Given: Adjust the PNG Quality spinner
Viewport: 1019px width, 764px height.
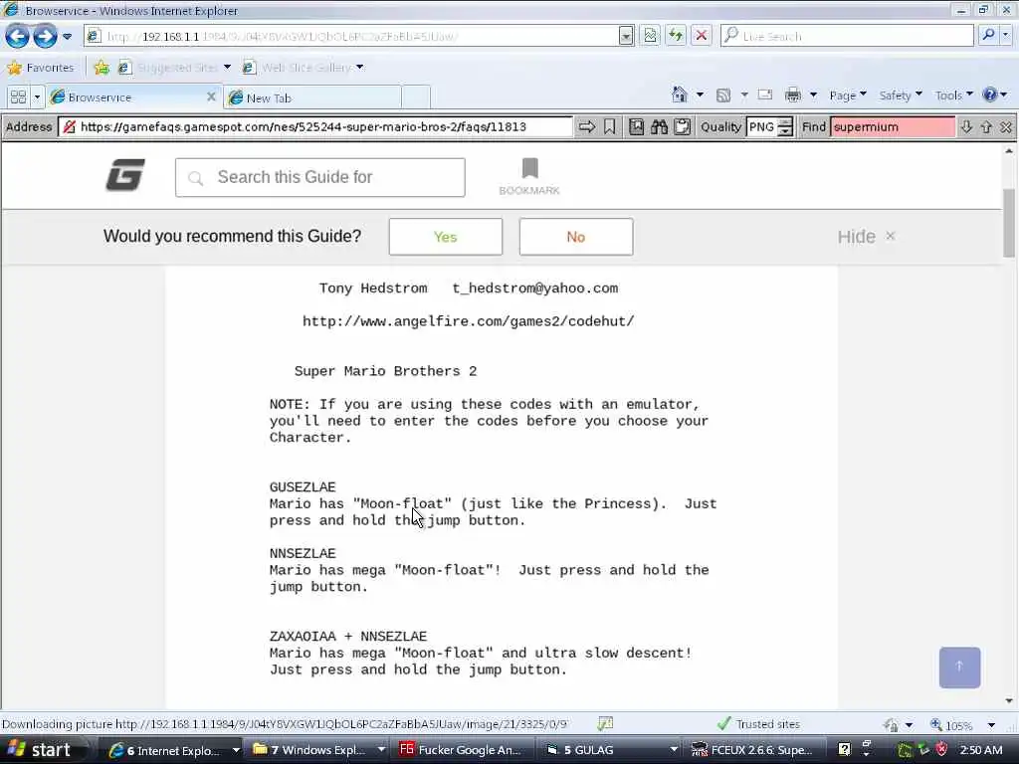Looking at the screenshot, I should (785, 126).
